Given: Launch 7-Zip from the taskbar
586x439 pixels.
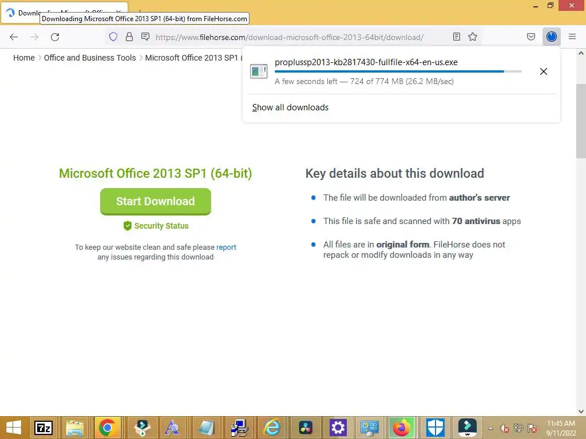Looking at the screenshot, I should point(43,428).
